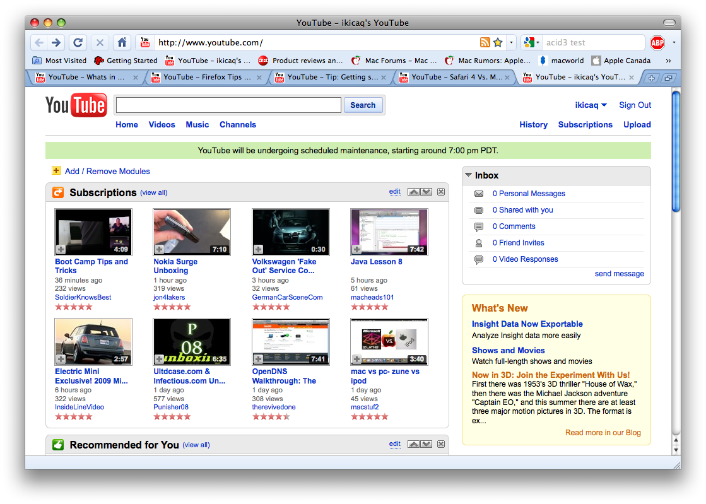The image size is (706, 504).
Task: Click the Friend Invites person icon
Action: point(479,243)
